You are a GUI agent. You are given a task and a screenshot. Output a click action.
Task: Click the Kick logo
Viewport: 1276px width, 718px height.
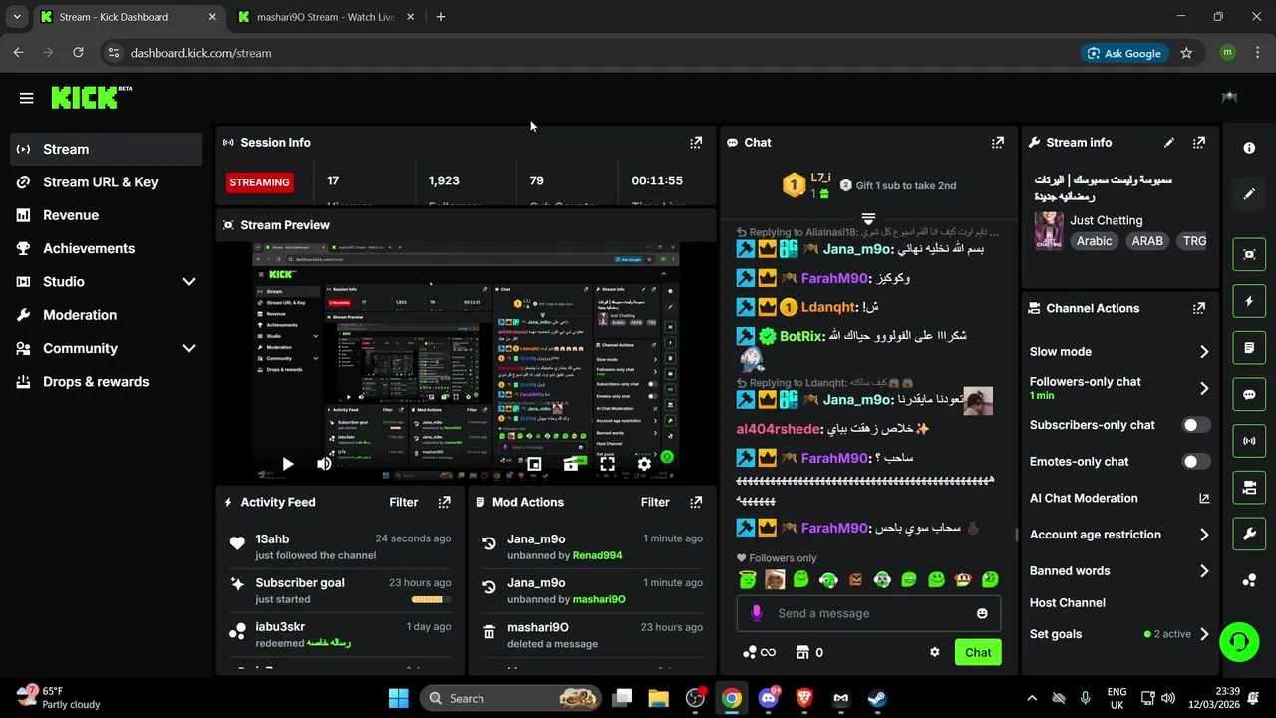pos(91,97)
